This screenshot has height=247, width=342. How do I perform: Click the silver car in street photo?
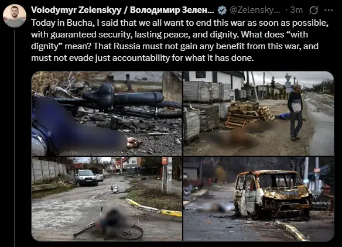pyautogui.click(x=87, y=178)
